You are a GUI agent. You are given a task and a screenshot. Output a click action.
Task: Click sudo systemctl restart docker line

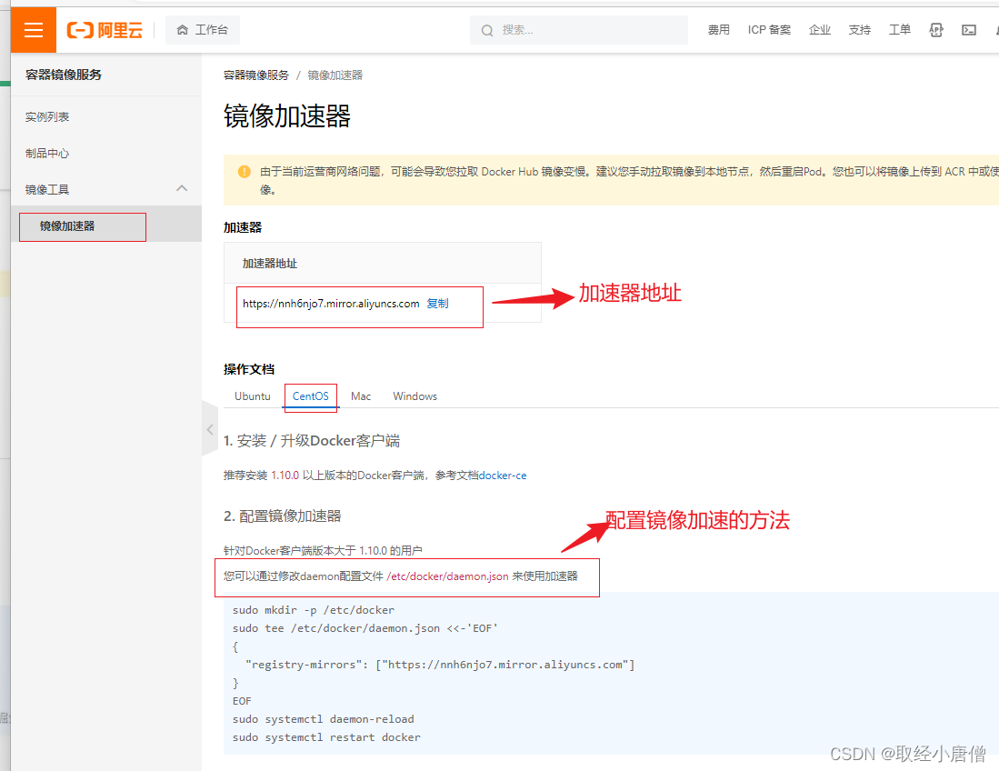(326, 737)
